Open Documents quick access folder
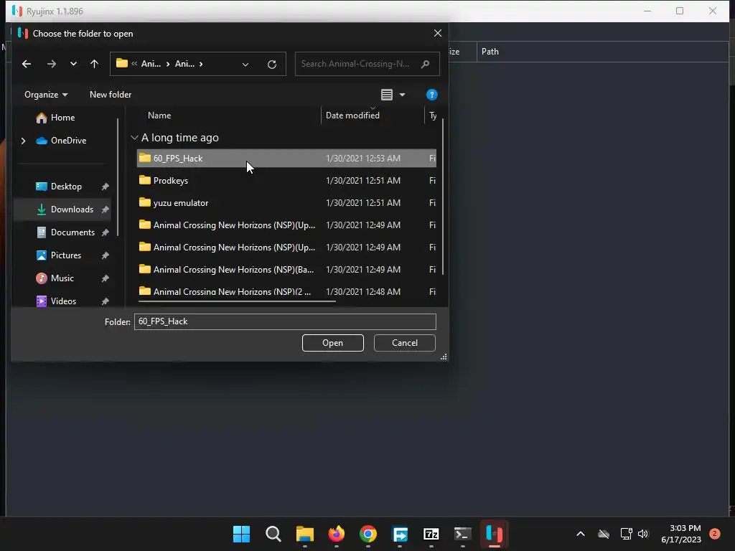The width and height of the screenshot is (735, 551). 72,232
